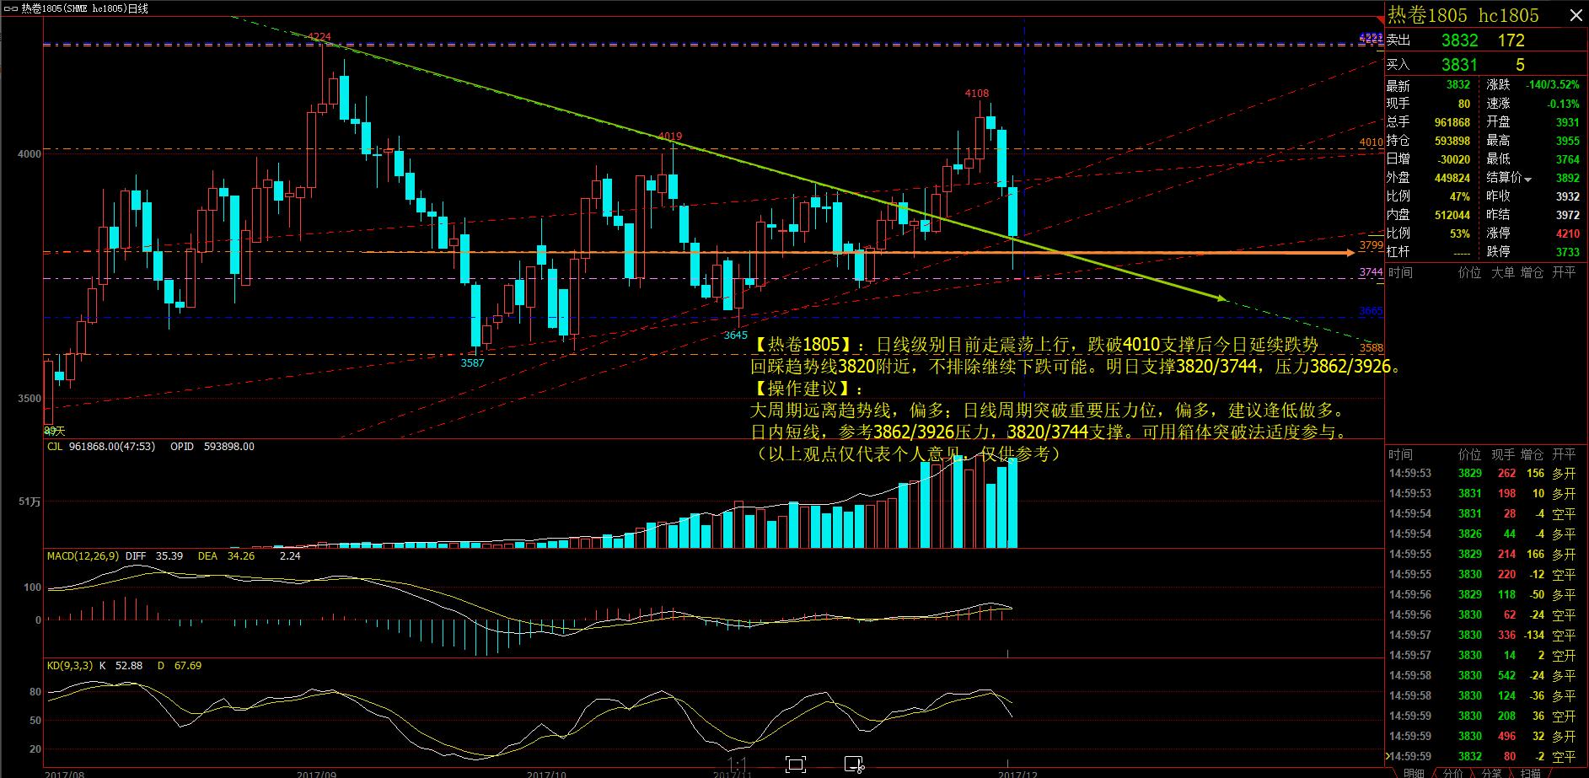
Task: Click the 4010 level label on price axis
Action: 1372,142
